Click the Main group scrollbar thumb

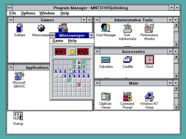pyautogui.click(x=176, y=95)
